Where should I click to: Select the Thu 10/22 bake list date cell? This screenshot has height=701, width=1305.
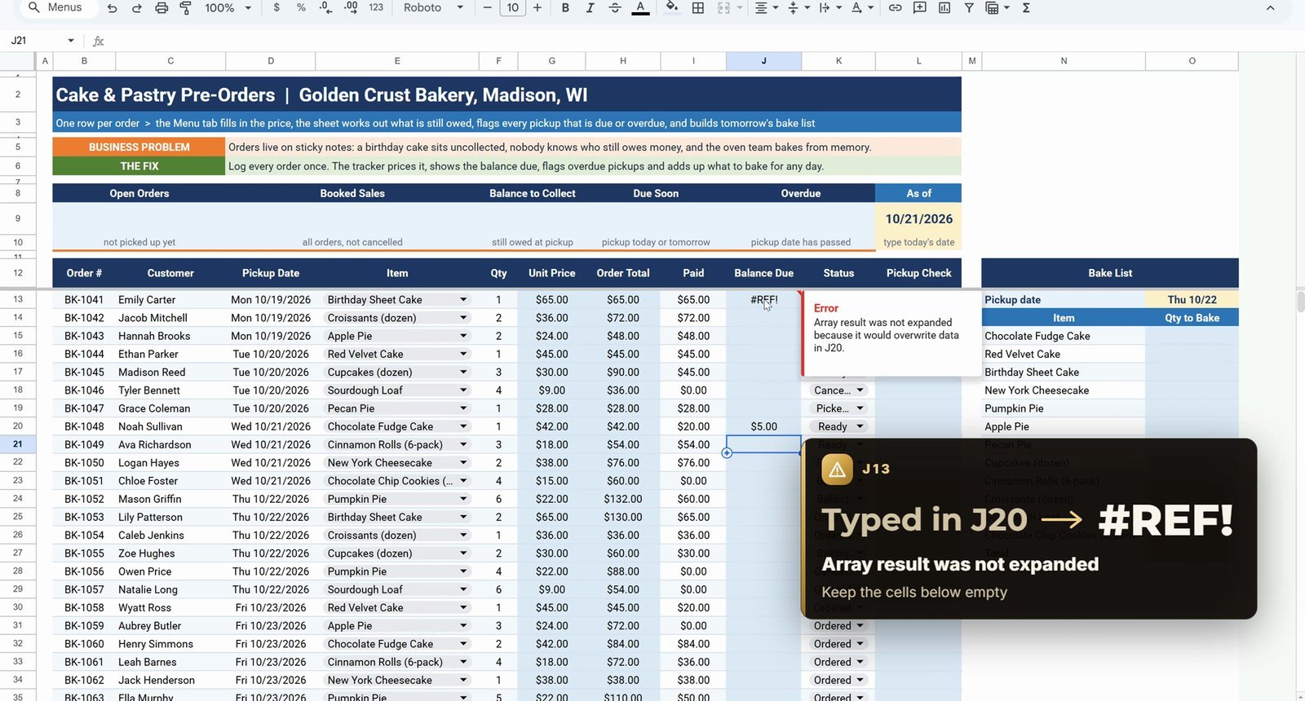(1192, 300)
